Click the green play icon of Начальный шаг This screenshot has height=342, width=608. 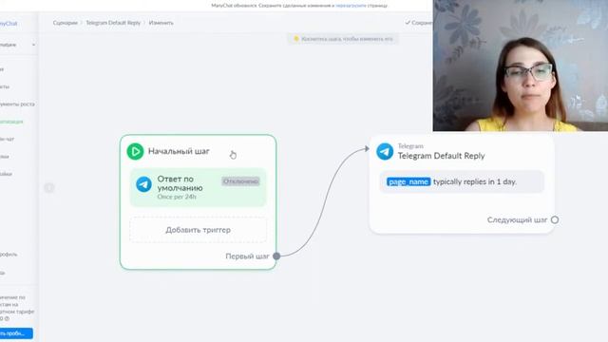(135, 151)
